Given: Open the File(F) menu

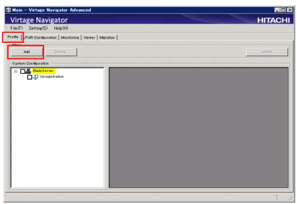Looking at the screenshot, I should pos(16,28).
